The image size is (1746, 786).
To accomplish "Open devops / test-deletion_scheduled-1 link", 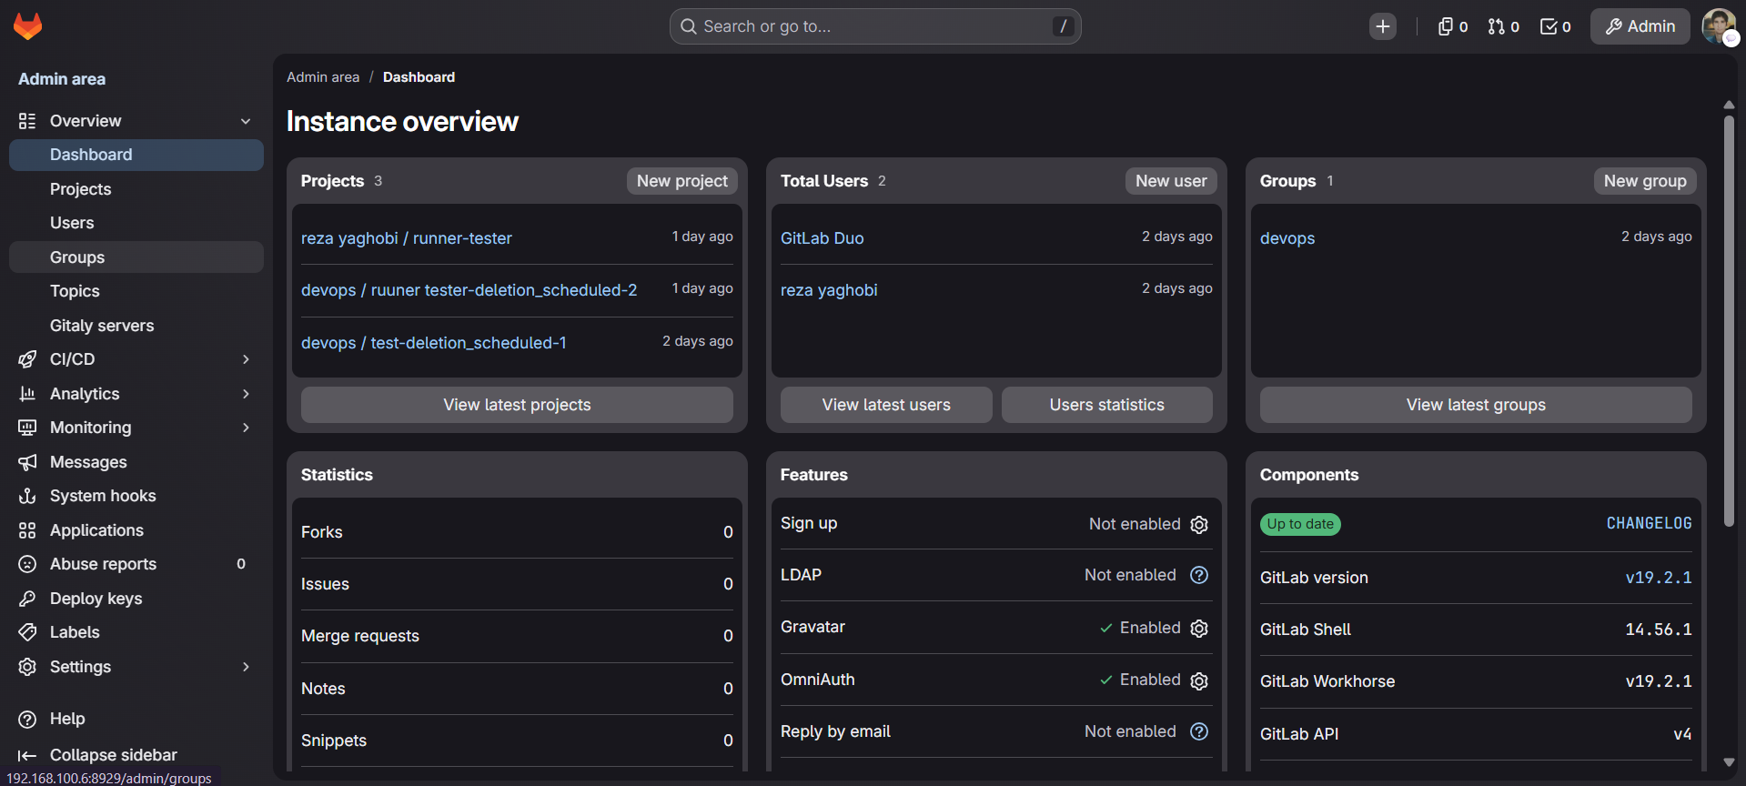I will click(x=434, y=343).
